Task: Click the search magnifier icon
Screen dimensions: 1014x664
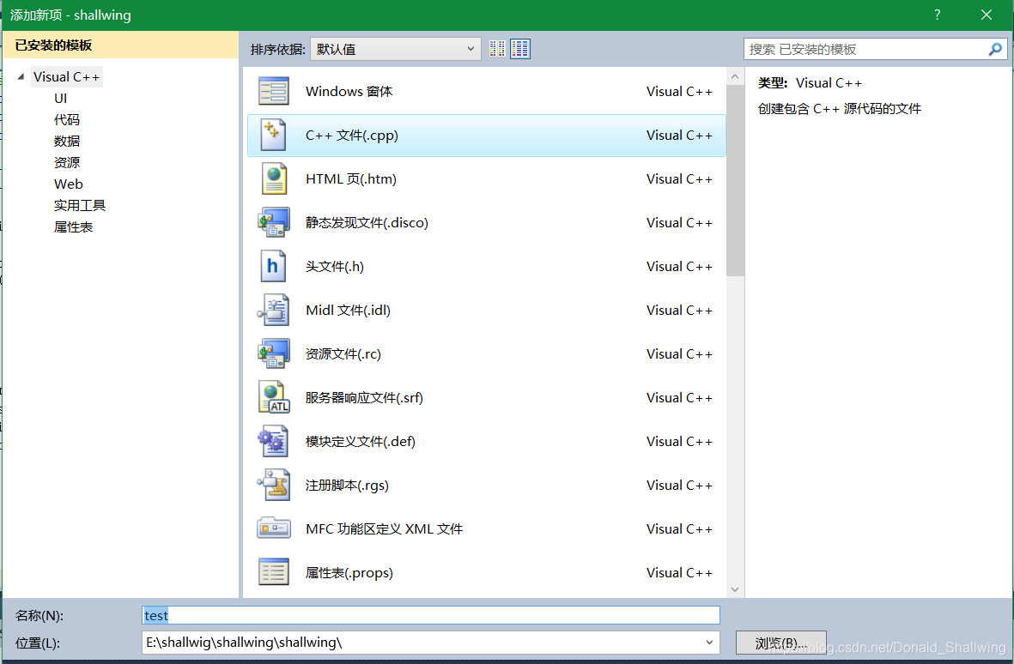Action: (995, 49)
